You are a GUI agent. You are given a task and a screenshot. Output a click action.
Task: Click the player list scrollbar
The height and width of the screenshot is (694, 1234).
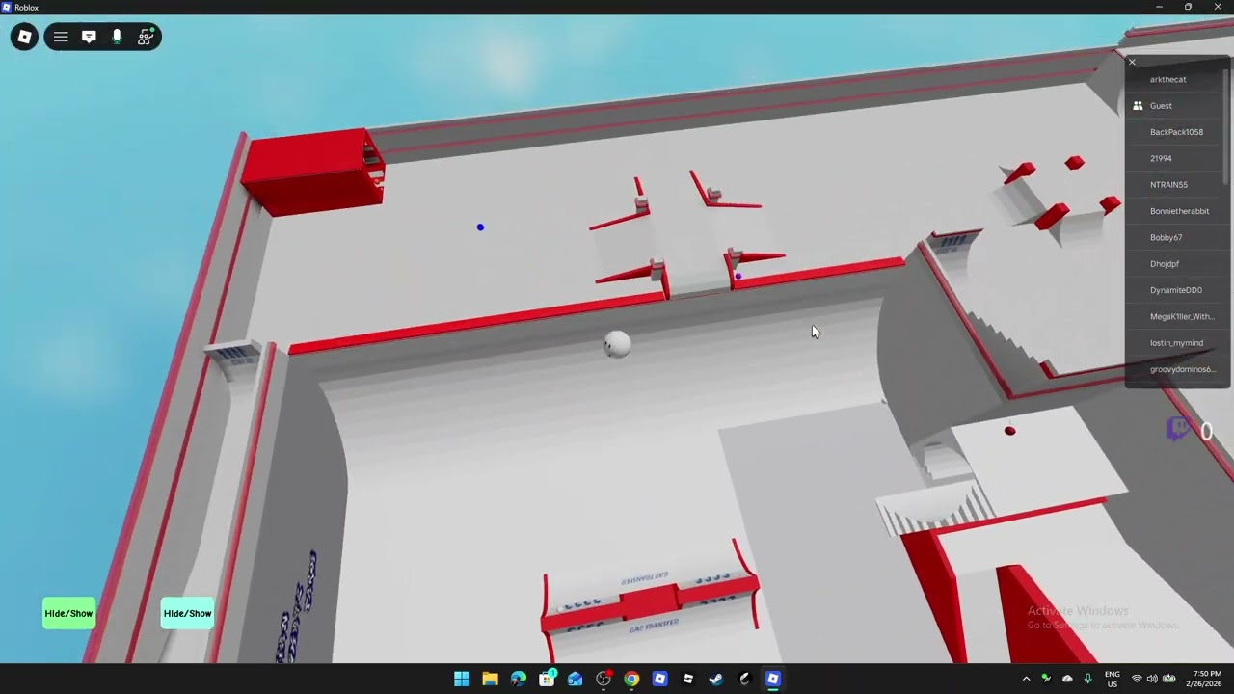point(1227,125)
